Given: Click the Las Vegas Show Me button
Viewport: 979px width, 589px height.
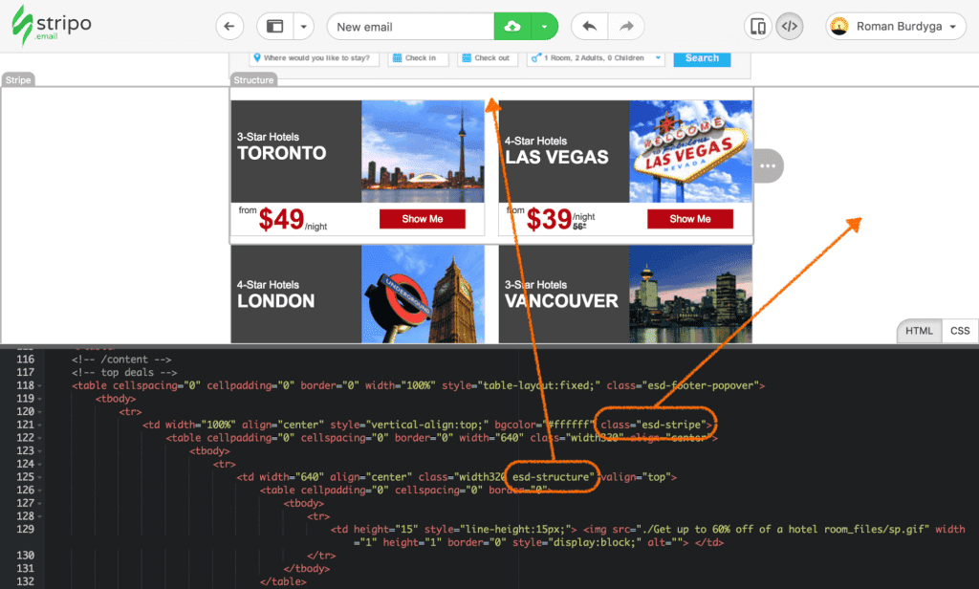Looking at the screenshot, I should pos(689,219).
